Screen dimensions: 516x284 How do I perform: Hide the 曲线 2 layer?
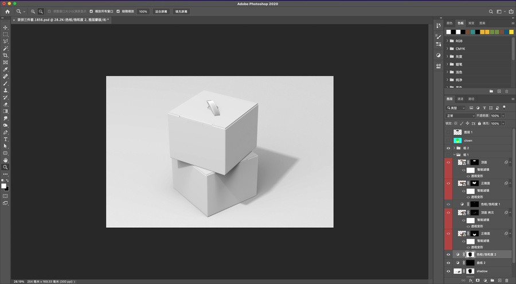coord(448,263)
